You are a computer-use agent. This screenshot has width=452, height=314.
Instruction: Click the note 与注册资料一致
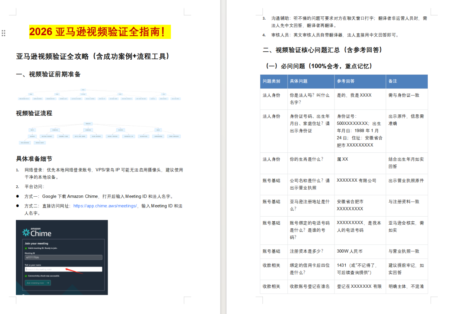404,202
